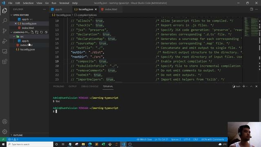Click the code minimap preview
261x147 pixels.
pos(251,27)
